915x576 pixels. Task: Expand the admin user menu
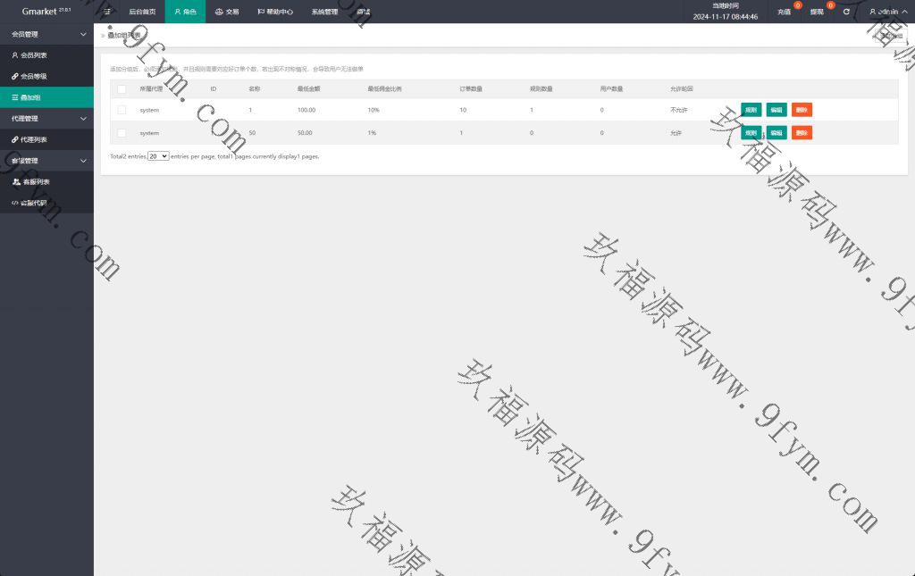(885, 12)
